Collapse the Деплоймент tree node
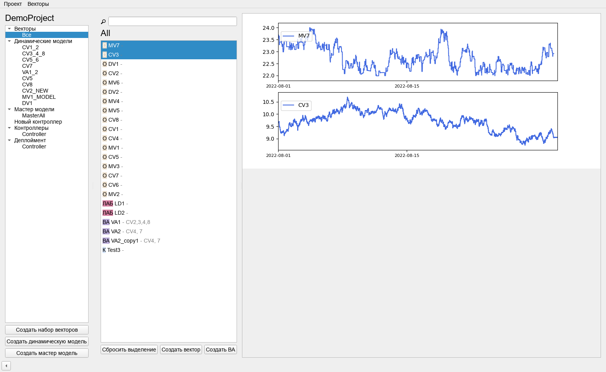Image resolution: width=606 pixels, height=372 pixels. click(x=9, y=140)
